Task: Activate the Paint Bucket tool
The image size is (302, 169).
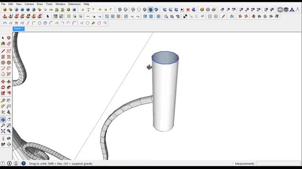Action: pyautogui.click(x=3, y=44)
